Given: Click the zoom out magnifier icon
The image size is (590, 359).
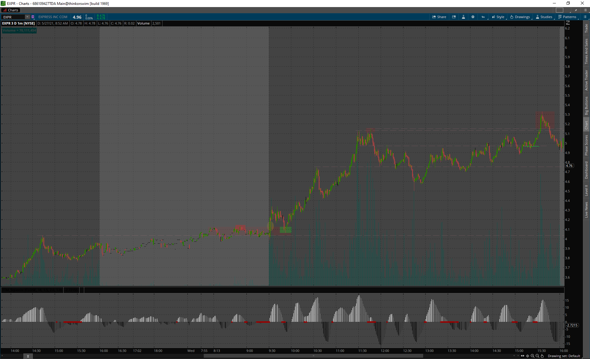Looking at the screenshot, I should (537, 356).
